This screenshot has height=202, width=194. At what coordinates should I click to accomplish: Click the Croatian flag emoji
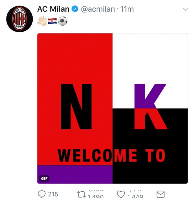pyautogui.click(x=52, y=21)
